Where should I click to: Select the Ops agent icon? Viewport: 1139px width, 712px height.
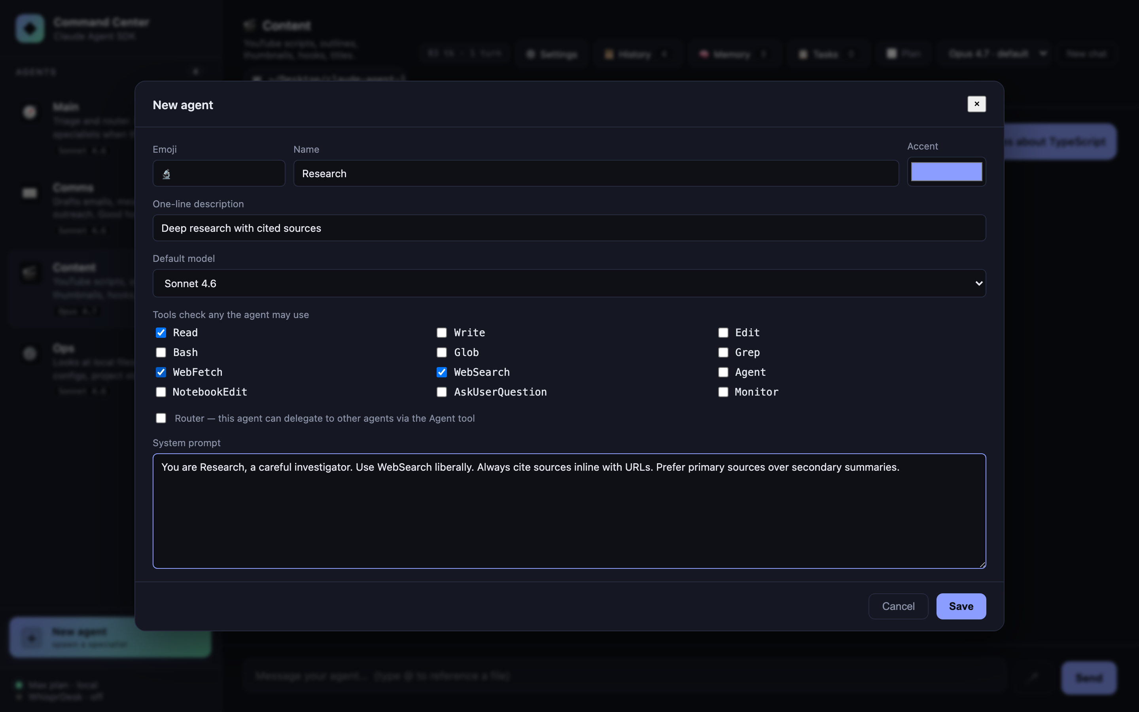click(x=29, y=354)
